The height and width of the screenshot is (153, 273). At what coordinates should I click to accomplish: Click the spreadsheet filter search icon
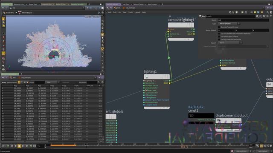(x=99, y=82)
